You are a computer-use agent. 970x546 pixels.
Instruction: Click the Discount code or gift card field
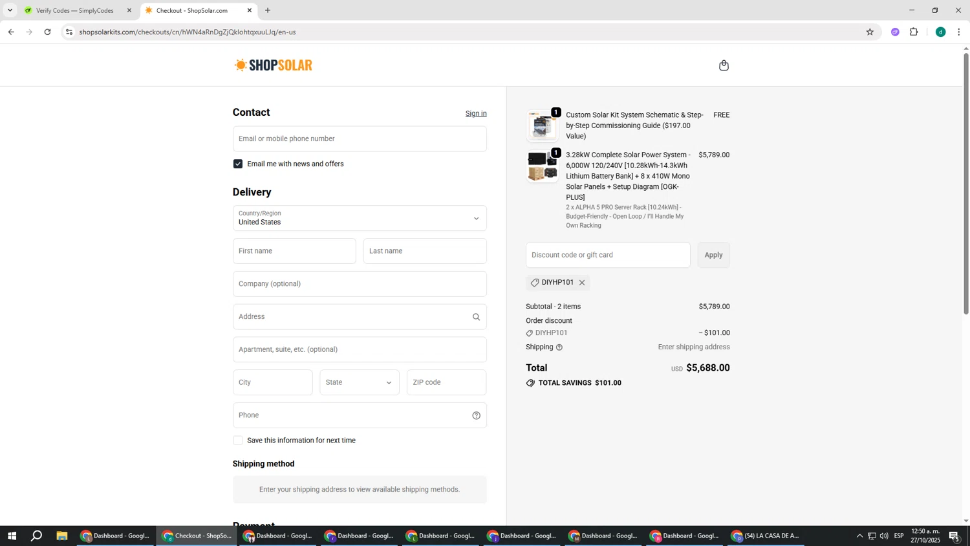[608, 255]
